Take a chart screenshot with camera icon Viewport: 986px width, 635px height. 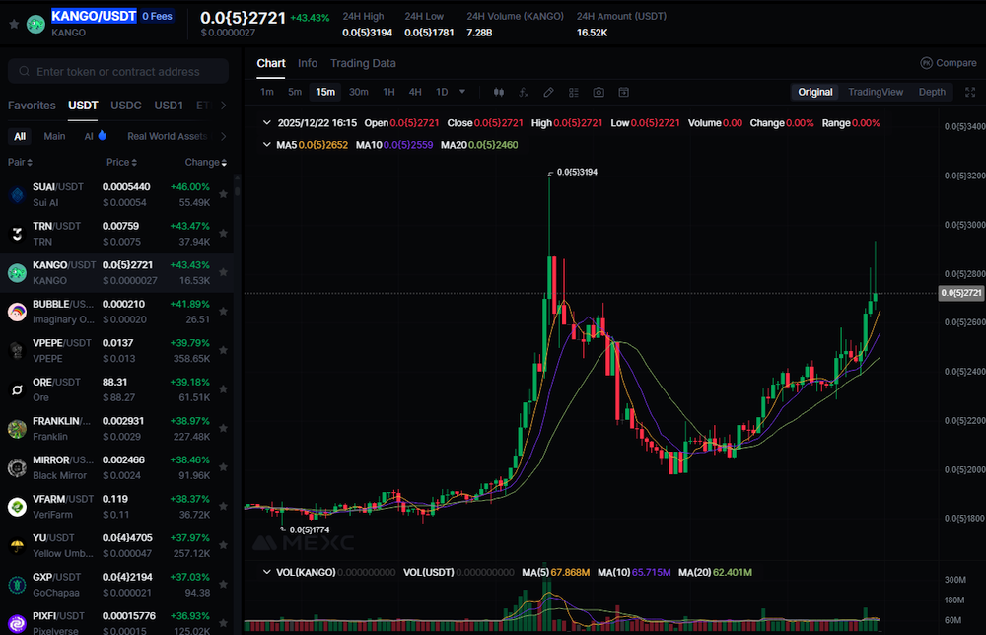(599, 92)
